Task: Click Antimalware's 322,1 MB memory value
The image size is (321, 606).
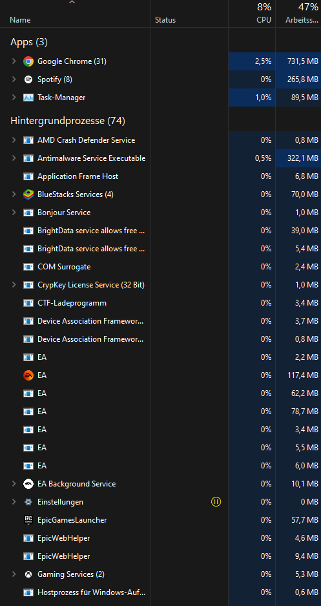Action: [303, 158]
